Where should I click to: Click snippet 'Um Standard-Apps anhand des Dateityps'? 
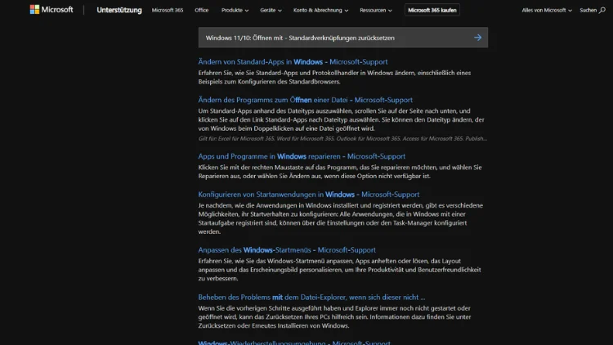pyautogui.click(x=341, y=119)
